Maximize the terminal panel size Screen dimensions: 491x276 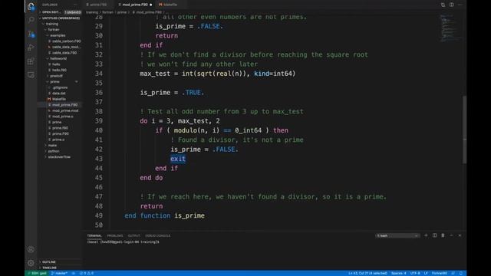(x=451, y=235)
